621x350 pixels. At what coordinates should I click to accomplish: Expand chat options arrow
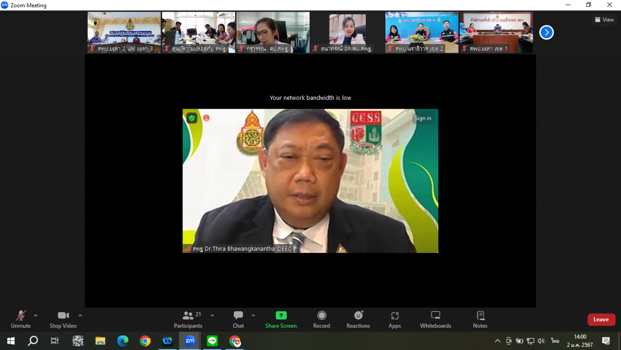[x=253, y=316]
